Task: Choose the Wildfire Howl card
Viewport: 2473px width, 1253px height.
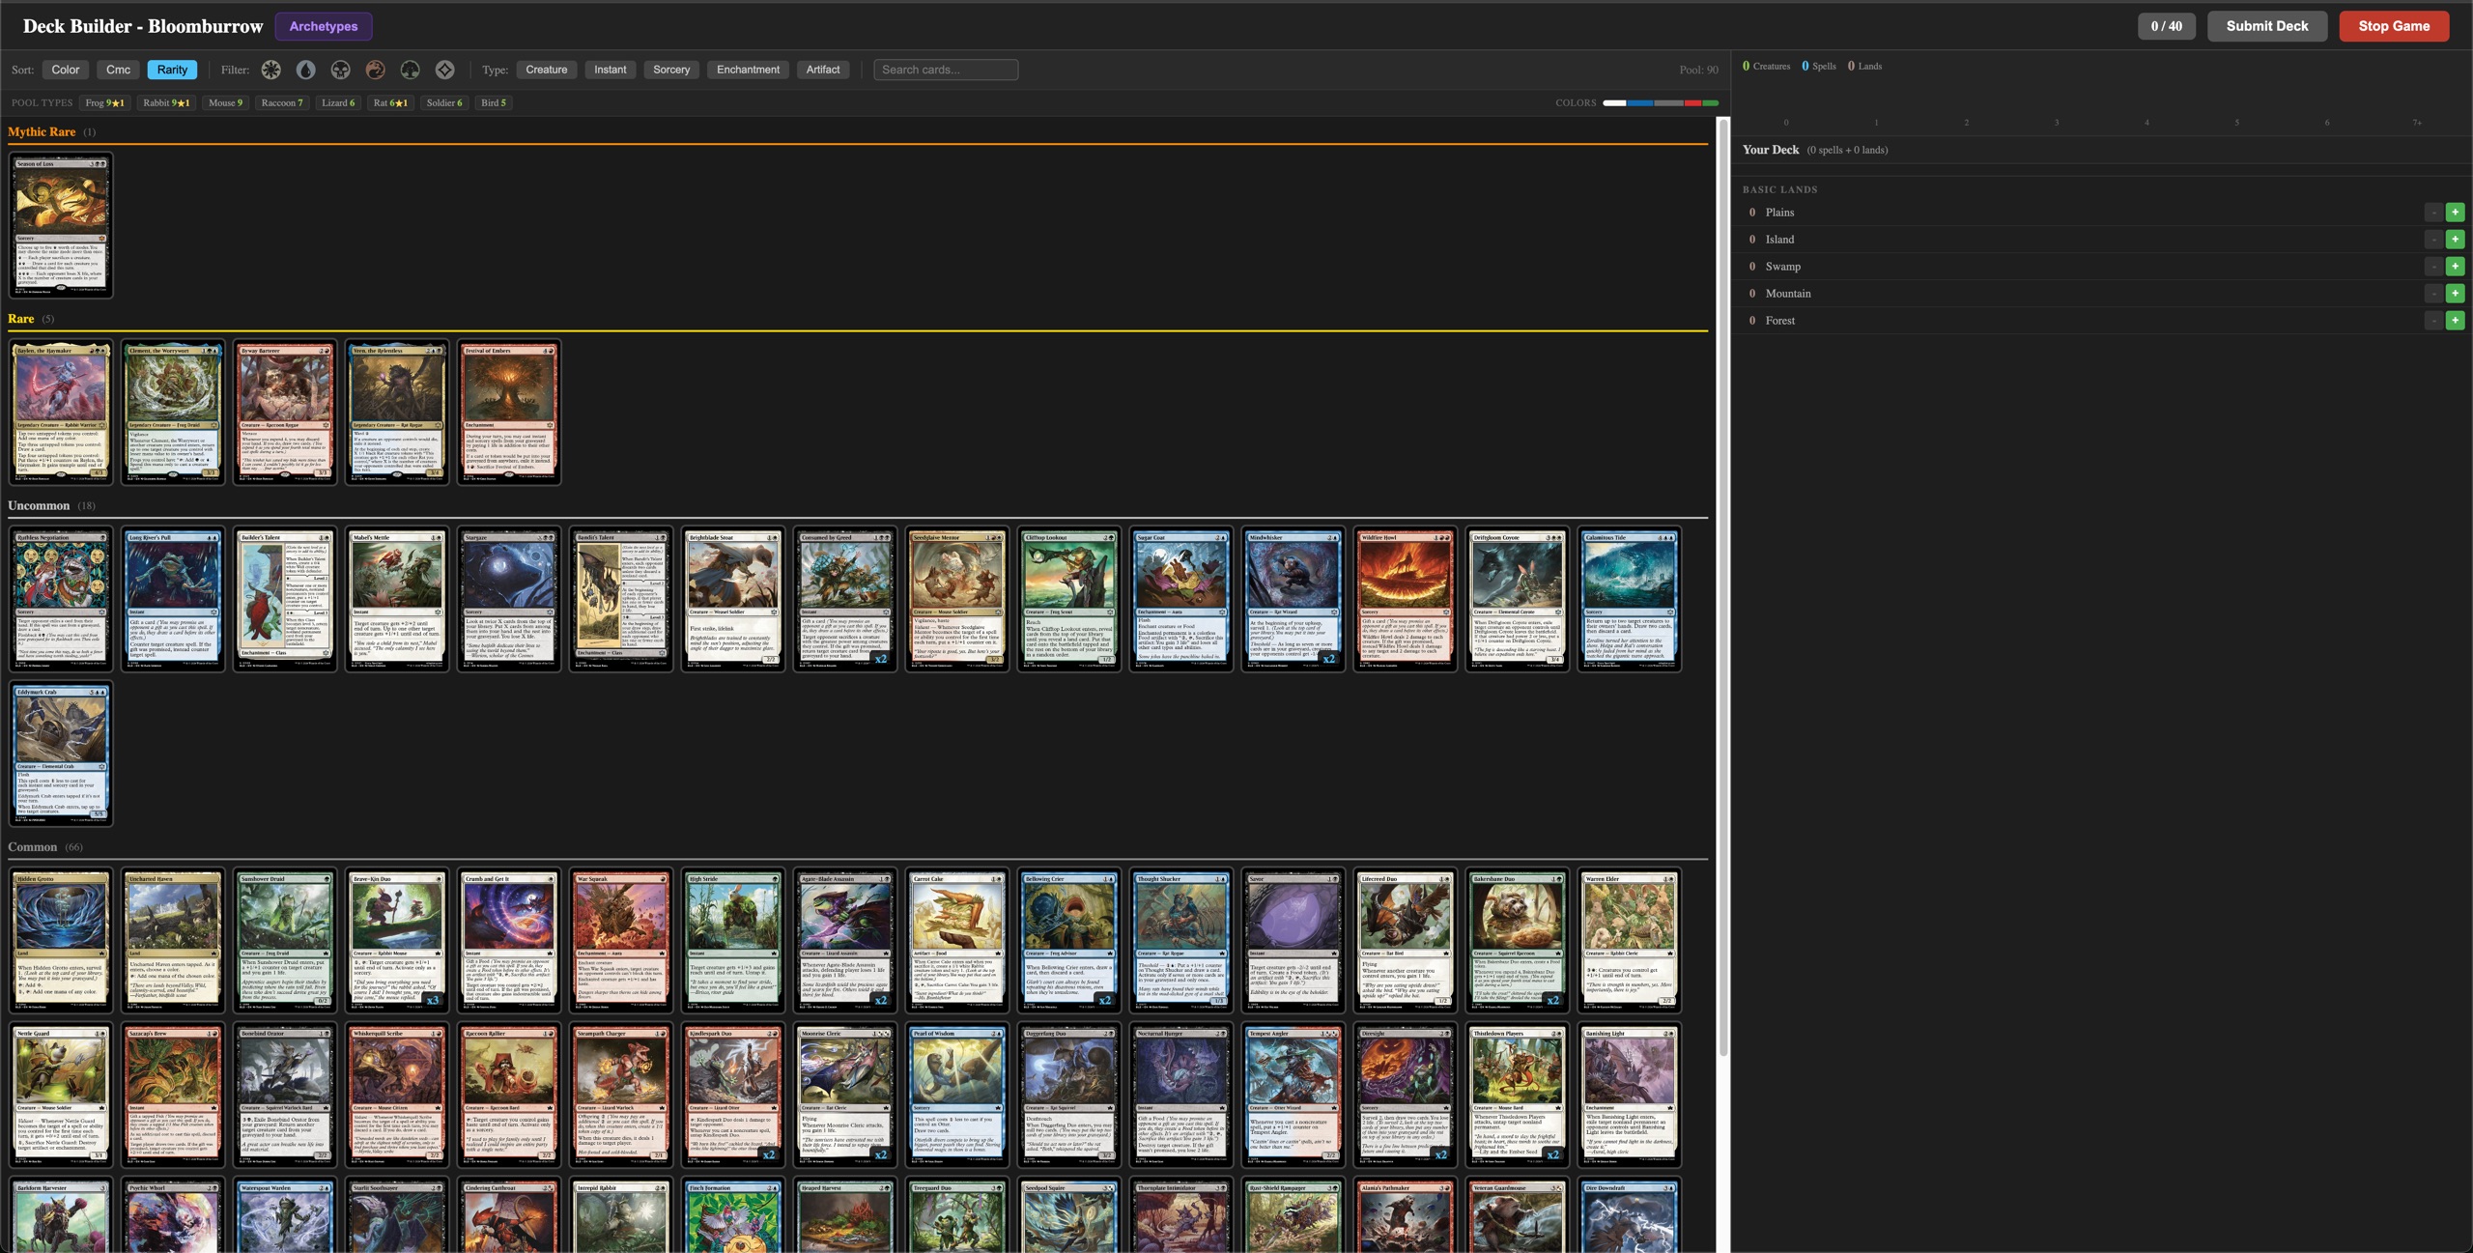Action: click(x=1406, y=599)
